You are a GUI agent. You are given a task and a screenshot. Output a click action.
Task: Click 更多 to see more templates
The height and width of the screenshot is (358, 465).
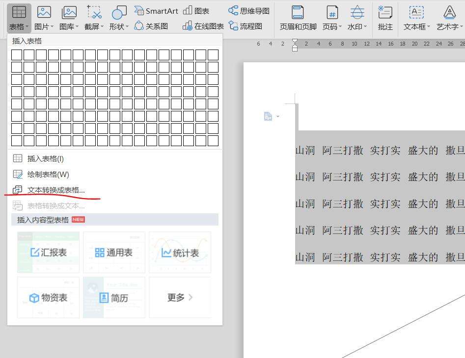point(180,297)
